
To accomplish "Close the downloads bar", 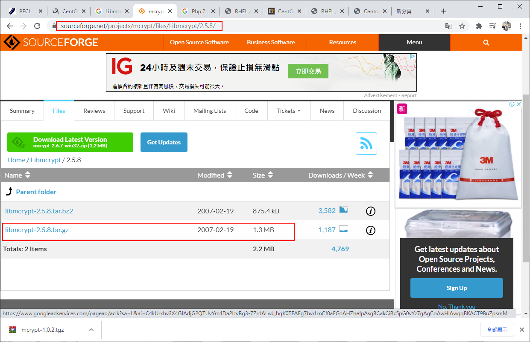I will pos(521,330).
